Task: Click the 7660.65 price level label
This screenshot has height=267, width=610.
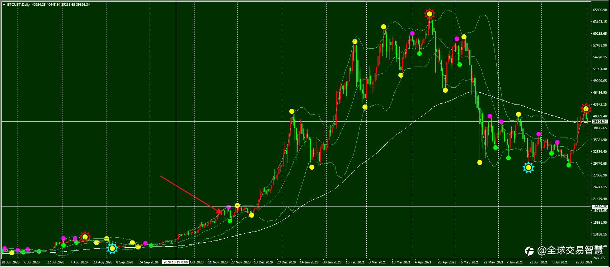Action: pos(600,258)
